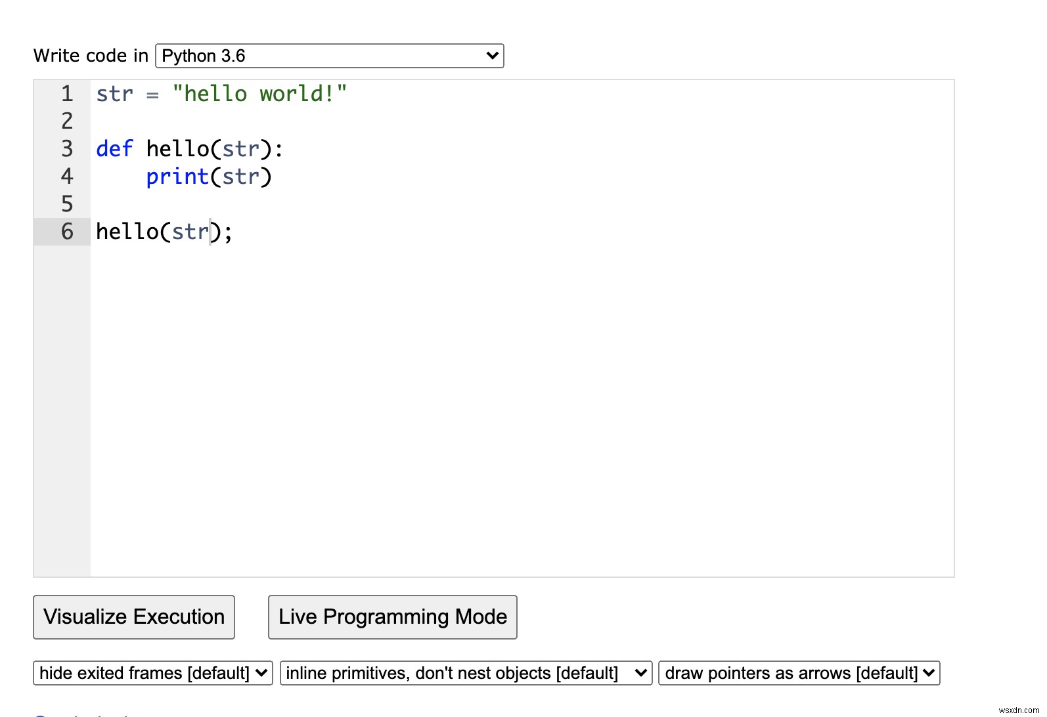Click line number 3 in the gutter

point(67,149)
